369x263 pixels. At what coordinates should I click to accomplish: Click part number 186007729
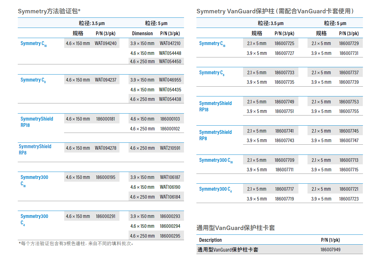(x=349, y=43)
